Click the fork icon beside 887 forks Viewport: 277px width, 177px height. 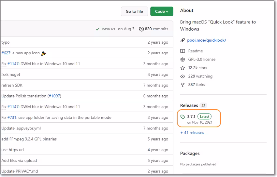(x=182, y=85)
